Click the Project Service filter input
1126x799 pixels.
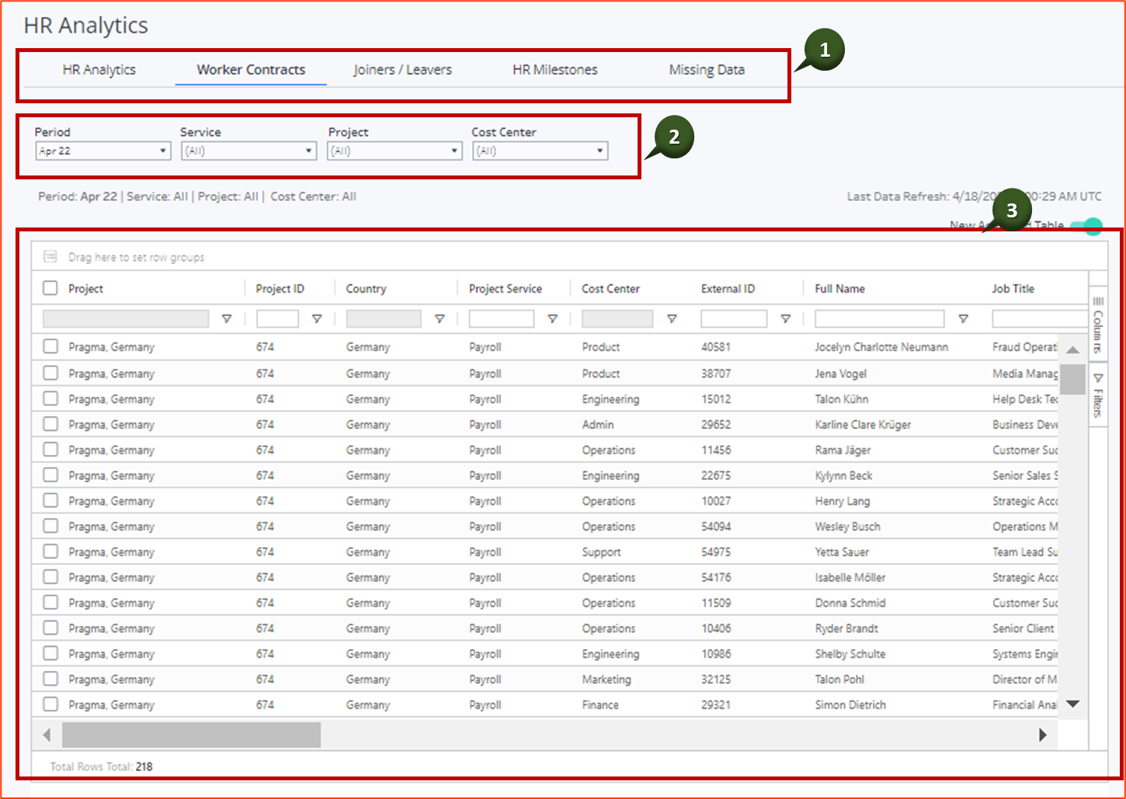502,319
